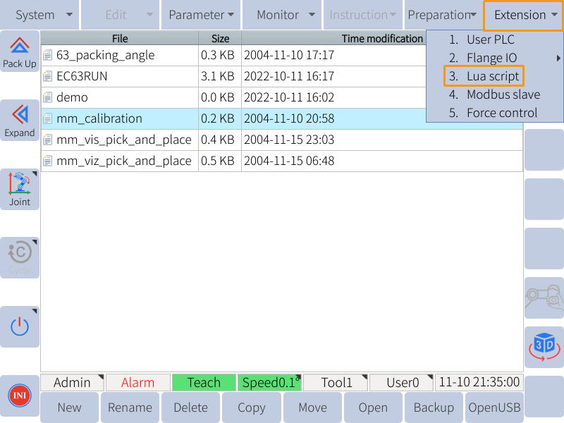
Task: Open the Parameter menu
Action: click(201, 15)
